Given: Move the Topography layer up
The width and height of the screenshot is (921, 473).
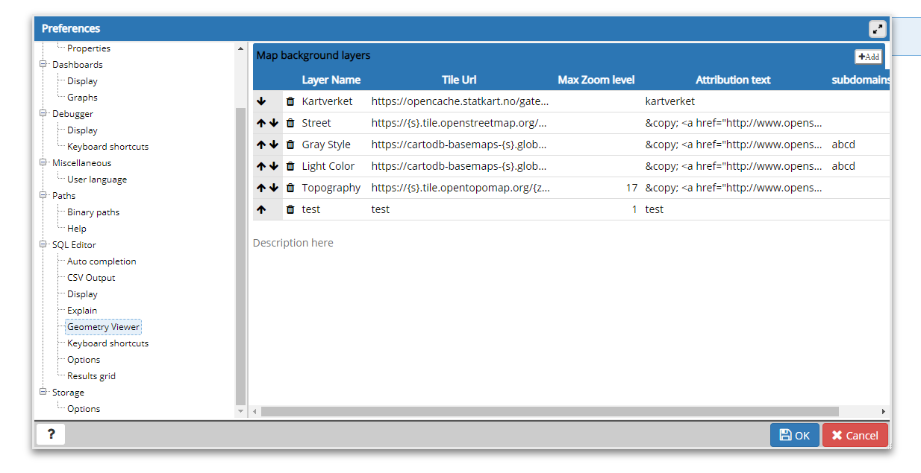Looking at the screenshot, I should click(x=261, y=188).
